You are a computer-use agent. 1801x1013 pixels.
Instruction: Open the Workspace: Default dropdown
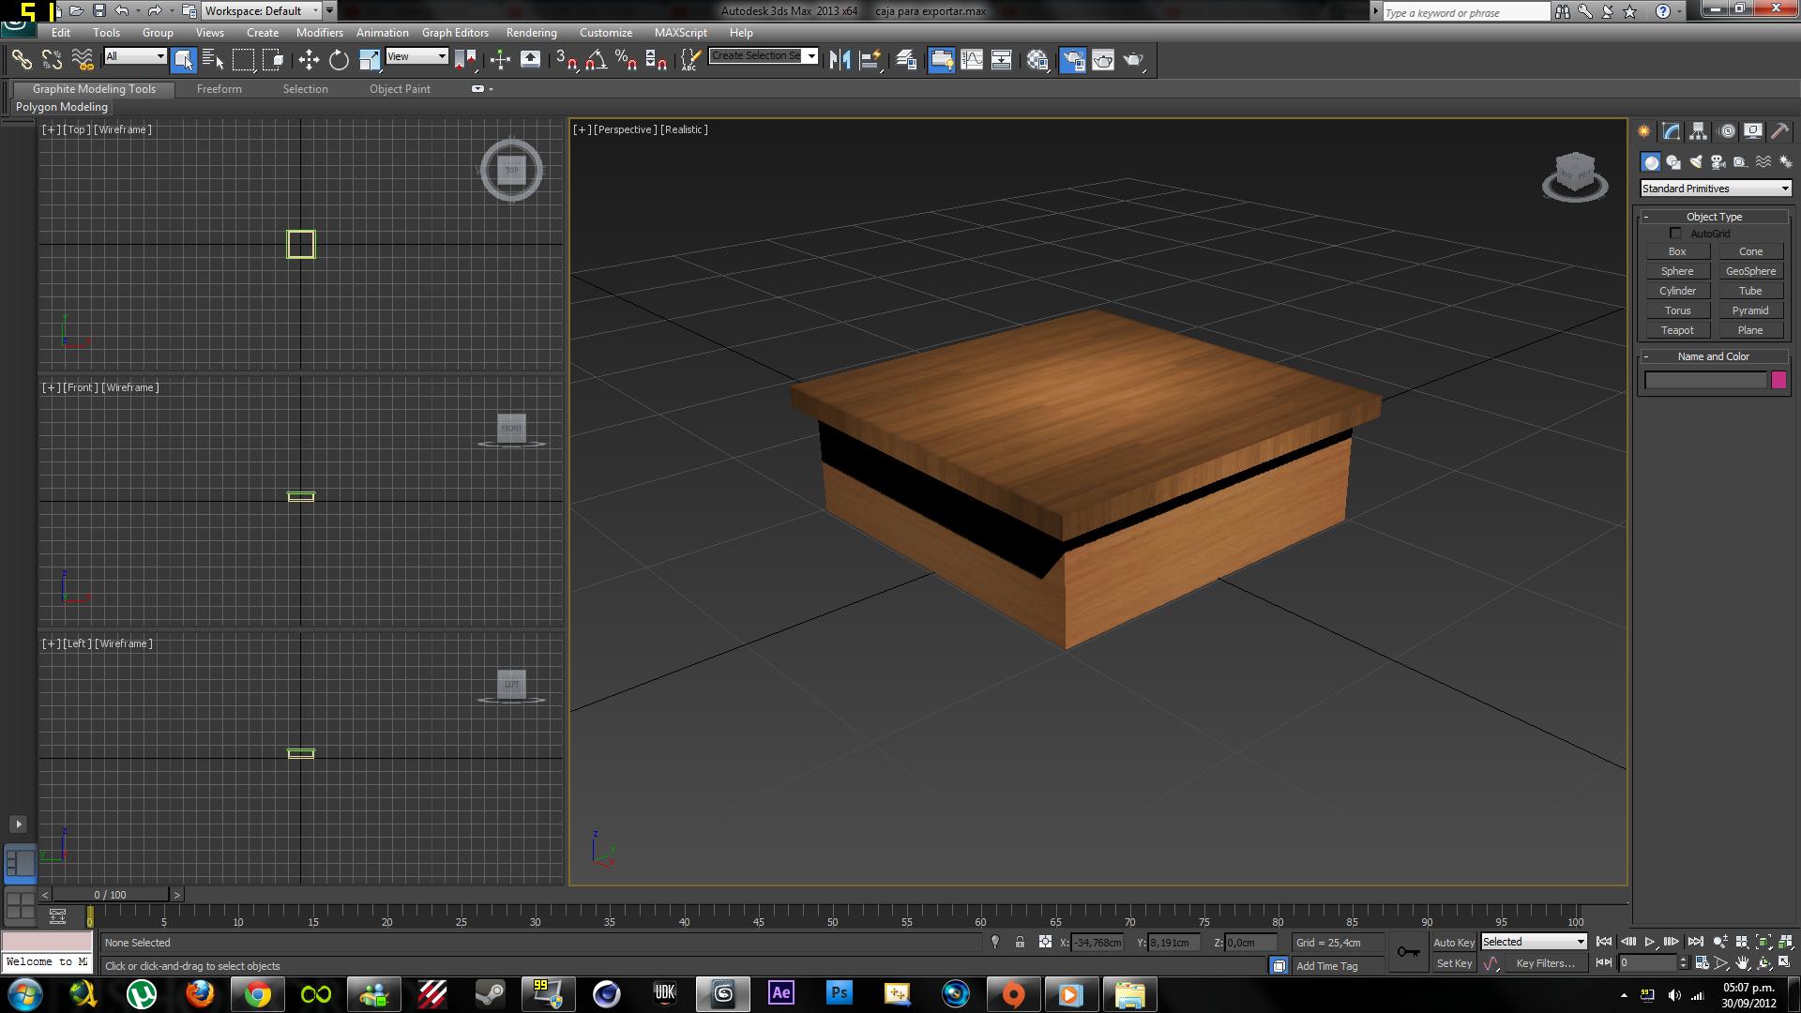pos(263,11)
